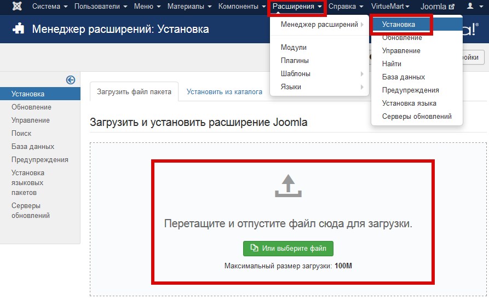Click heading Загрузить и установить расширение Joomla
The height and width of the screenshot is (305, 489).
(x=199, y=122)
